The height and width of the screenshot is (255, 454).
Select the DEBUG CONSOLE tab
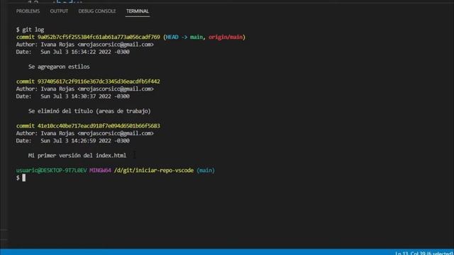(97, 11)
